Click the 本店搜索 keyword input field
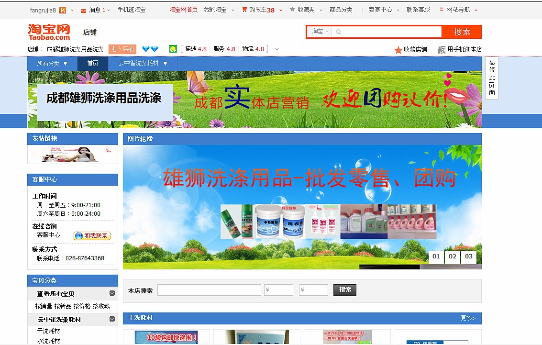542x345 pixels. click(209, 290)
